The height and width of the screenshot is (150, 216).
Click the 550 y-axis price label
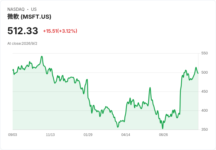pyautogui.click(x=205, y=53)
